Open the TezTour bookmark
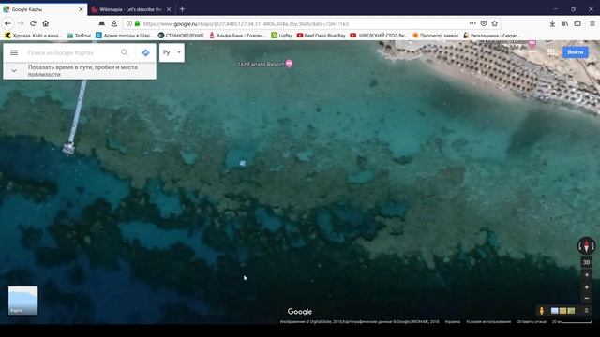The image size is (600, 337). [x=79, y=36]
